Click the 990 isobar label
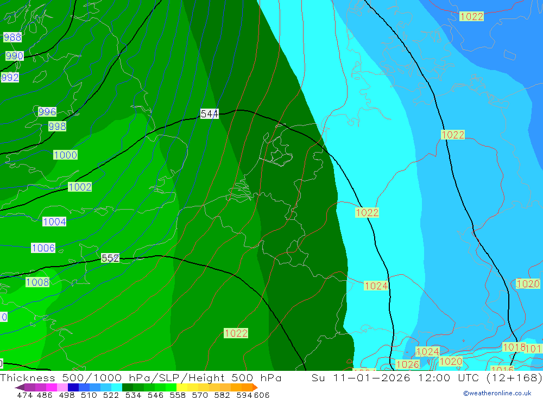 pos(15,56)
